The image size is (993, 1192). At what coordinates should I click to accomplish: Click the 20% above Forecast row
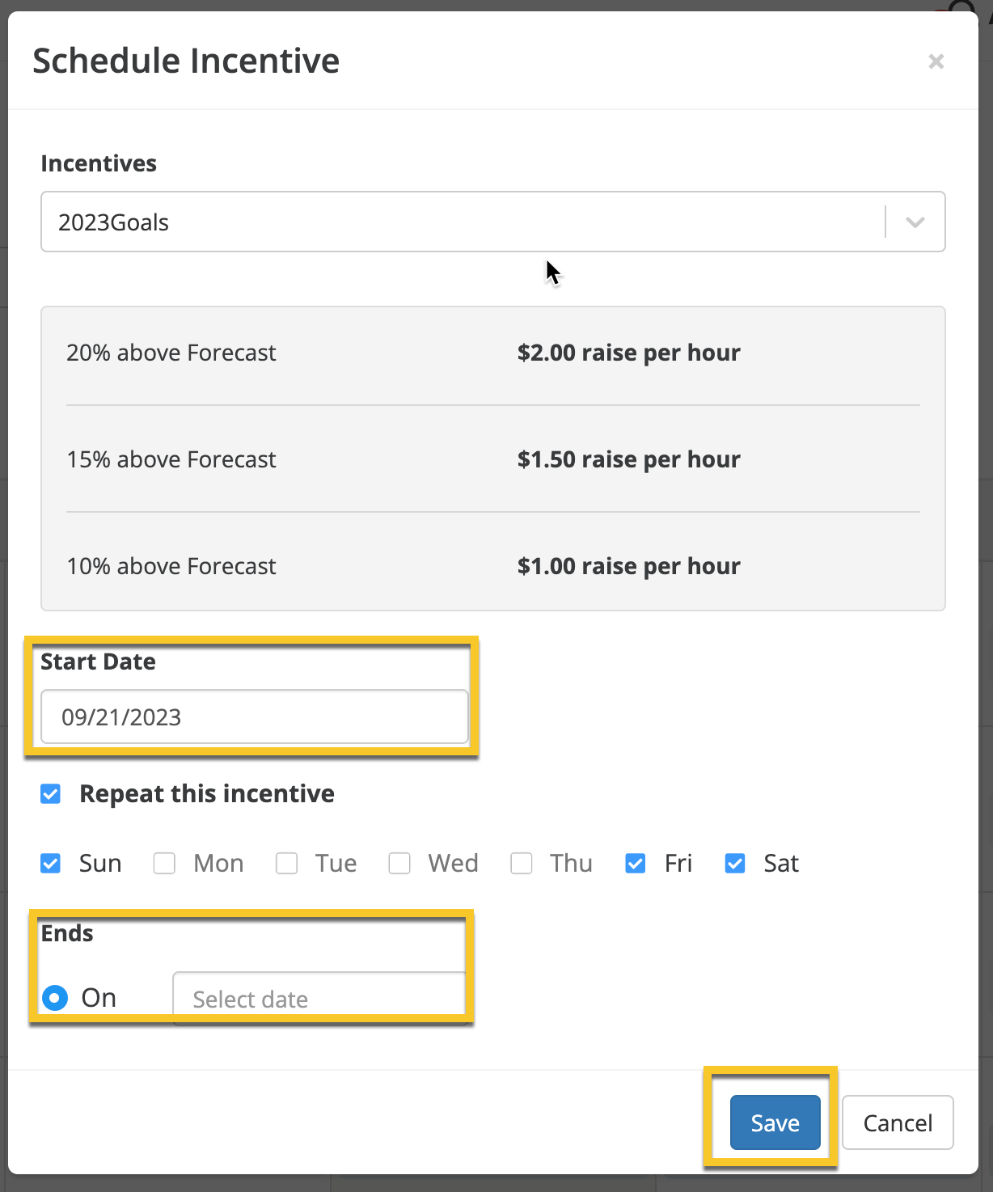[x=171, y=353]
